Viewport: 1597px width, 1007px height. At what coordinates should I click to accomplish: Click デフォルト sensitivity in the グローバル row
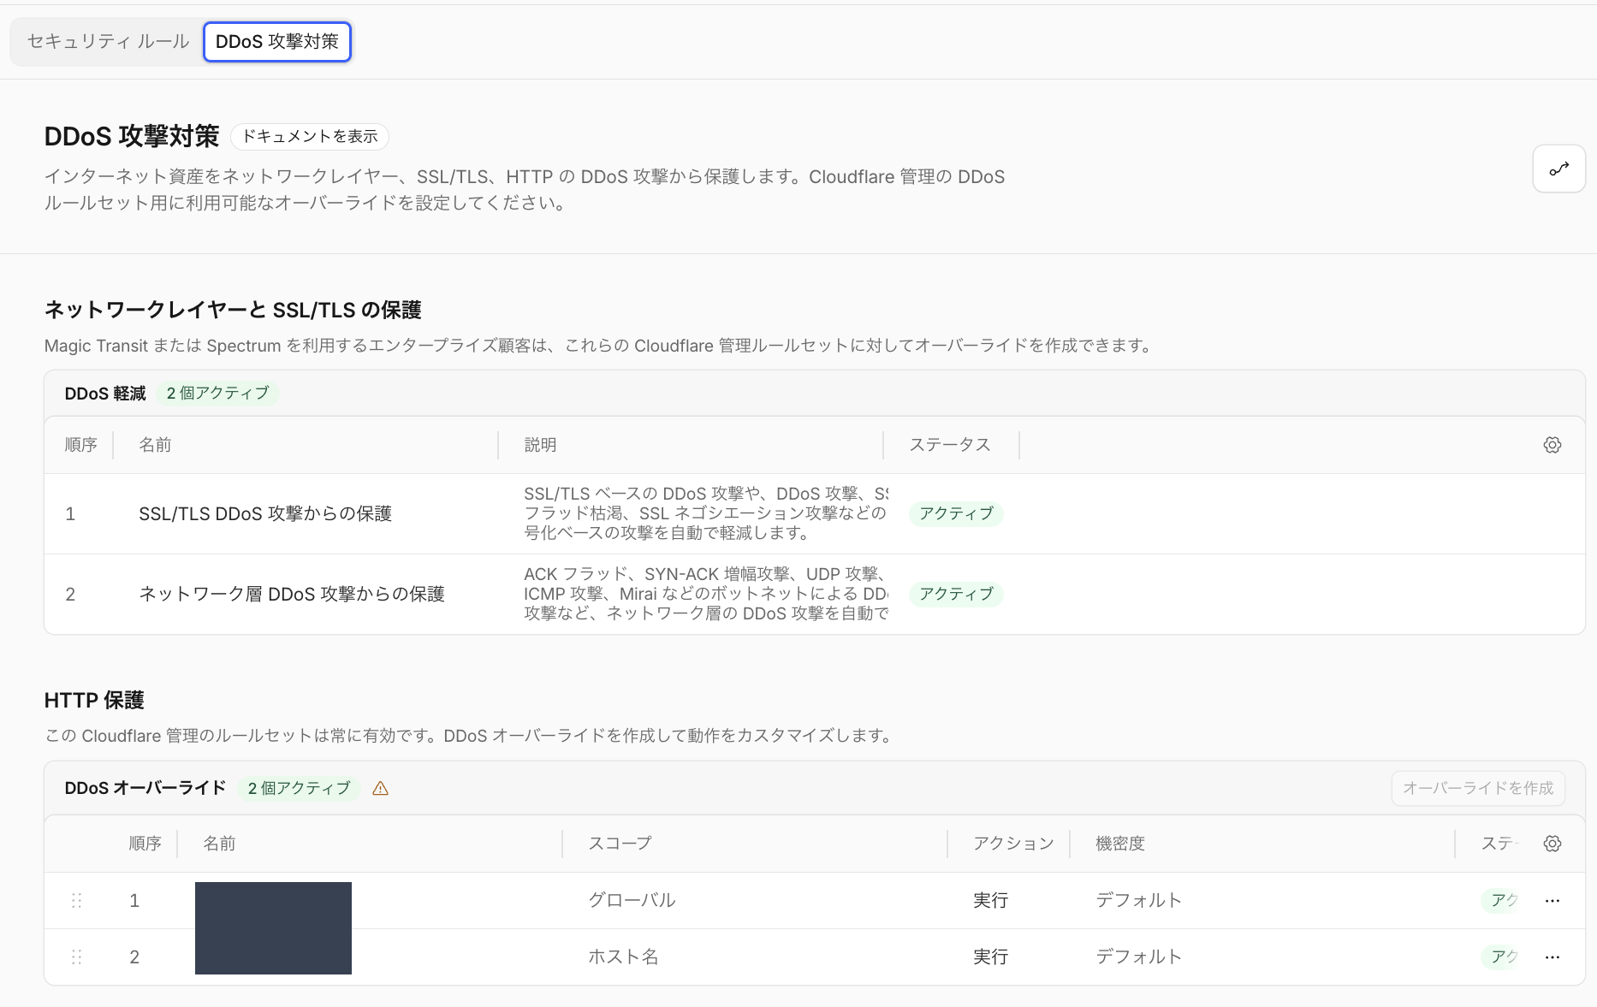click(x=1139, y=900)
